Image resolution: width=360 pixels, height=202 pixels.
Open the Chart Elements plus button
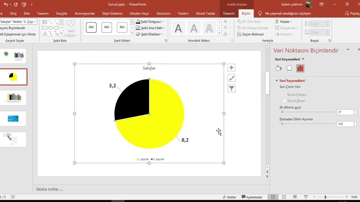(231, 68)
